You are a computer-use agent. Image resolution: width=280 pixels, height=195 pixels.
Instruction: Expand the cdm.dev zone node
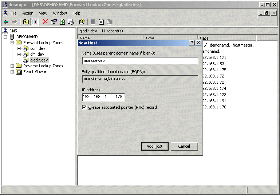point(19,48)
